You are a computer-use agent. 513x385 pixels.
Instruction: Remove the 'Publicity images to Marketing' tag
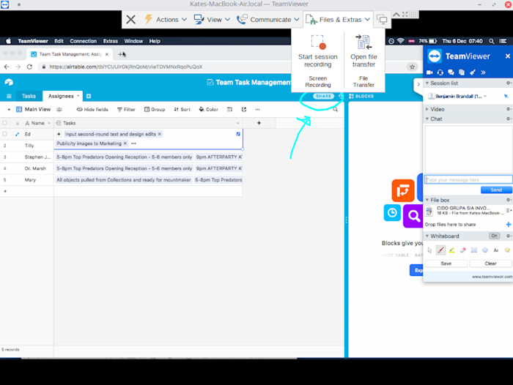(x=125, y=143)
